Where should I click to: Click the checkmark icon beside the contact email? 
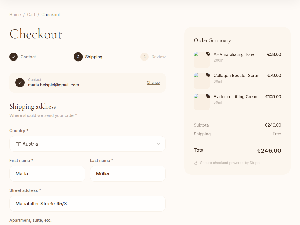20,83
